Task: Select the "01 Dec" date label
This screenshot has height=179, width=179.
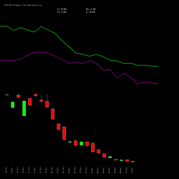Action: (92, 170)
